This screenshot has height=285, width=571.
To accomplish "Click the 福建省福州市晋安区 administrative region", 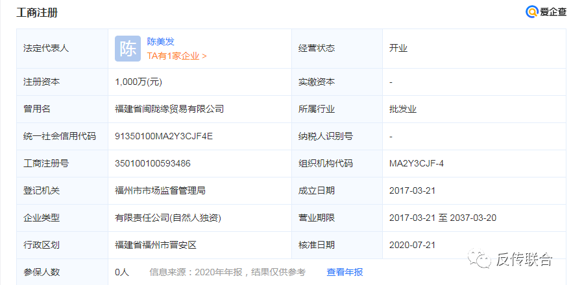I will point(156,245).
